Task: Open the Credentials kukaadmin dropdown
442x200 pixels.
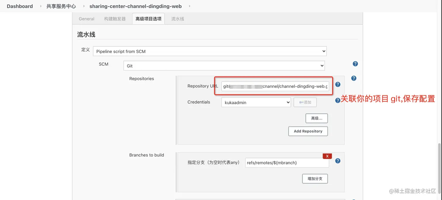Action: [256, 102]
